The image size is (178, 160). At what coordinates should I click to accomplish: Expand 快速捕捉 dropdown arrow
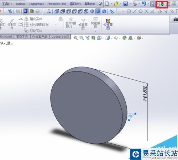tap(95, 32)
